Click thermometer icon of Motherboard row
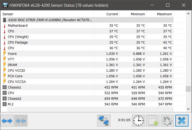Screen dimensions: 192x130 [5, 26]
